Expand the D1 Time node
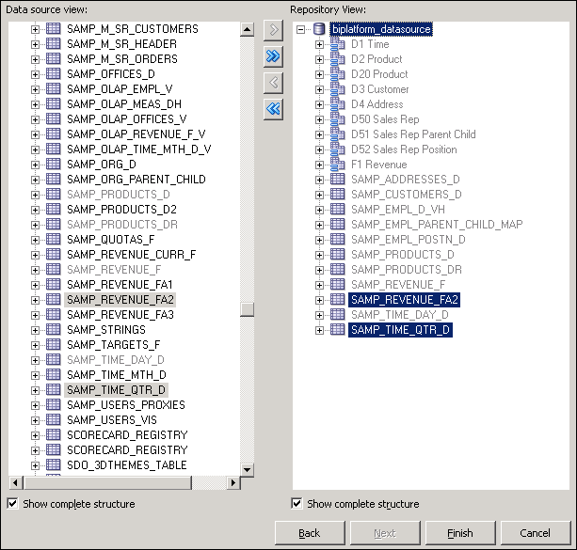The width and height of the screenshot is (577, 550). point(319,44)
